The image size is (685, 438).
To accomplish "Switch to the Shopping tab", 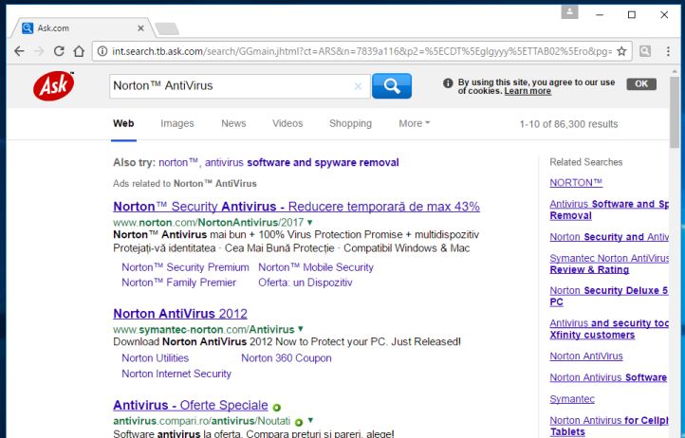I will [x=350, y=123].
